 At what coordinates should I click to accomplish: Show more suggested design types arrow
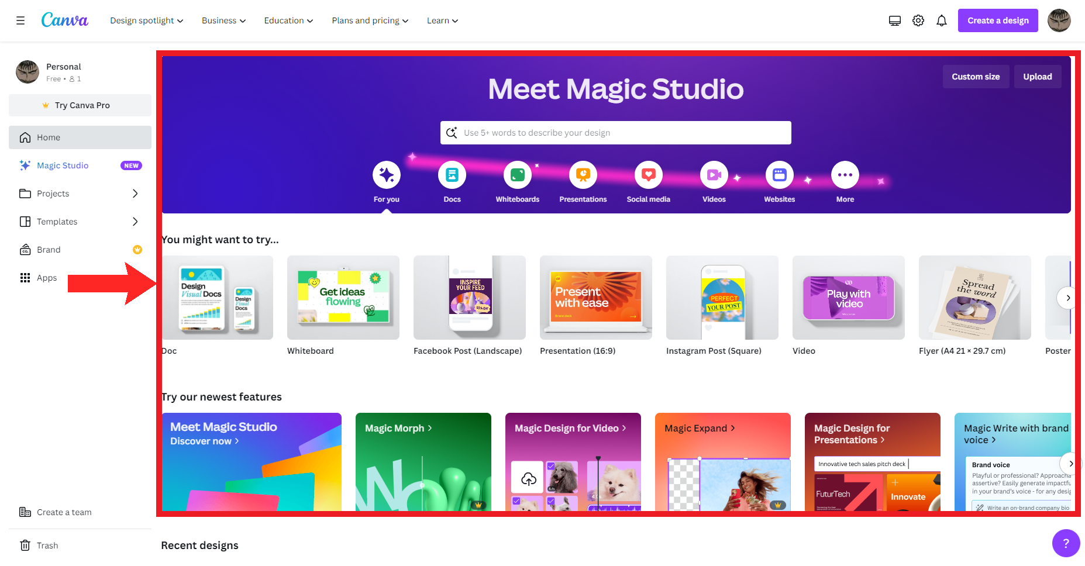pyautogui.click(x=1068, y=298)
